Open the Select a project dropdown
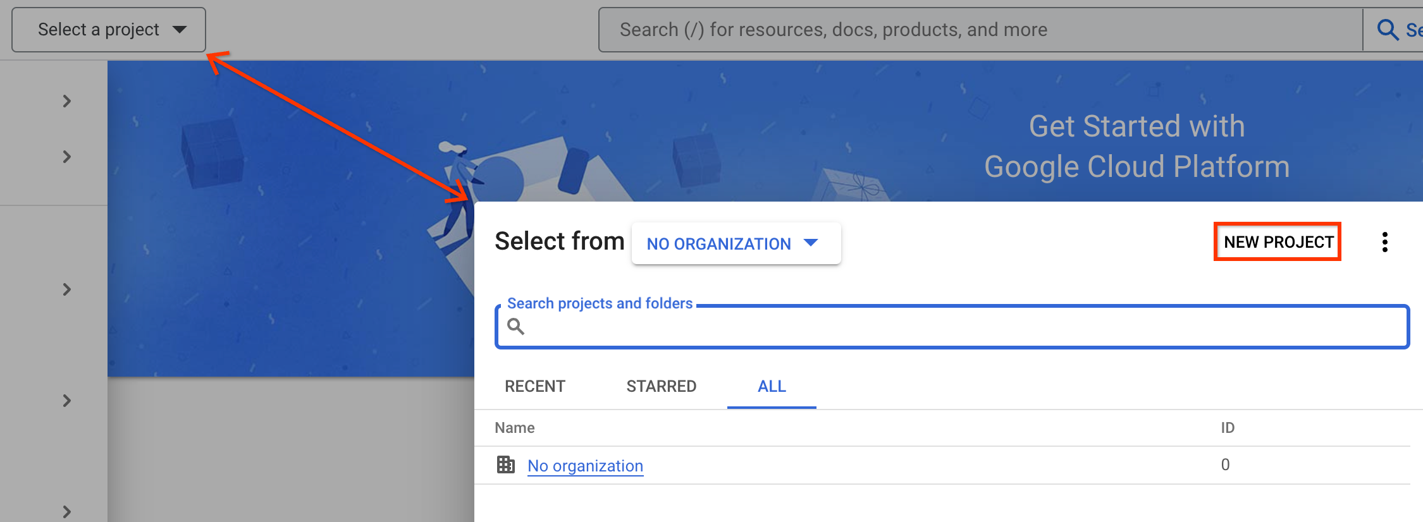 [109, 30]
